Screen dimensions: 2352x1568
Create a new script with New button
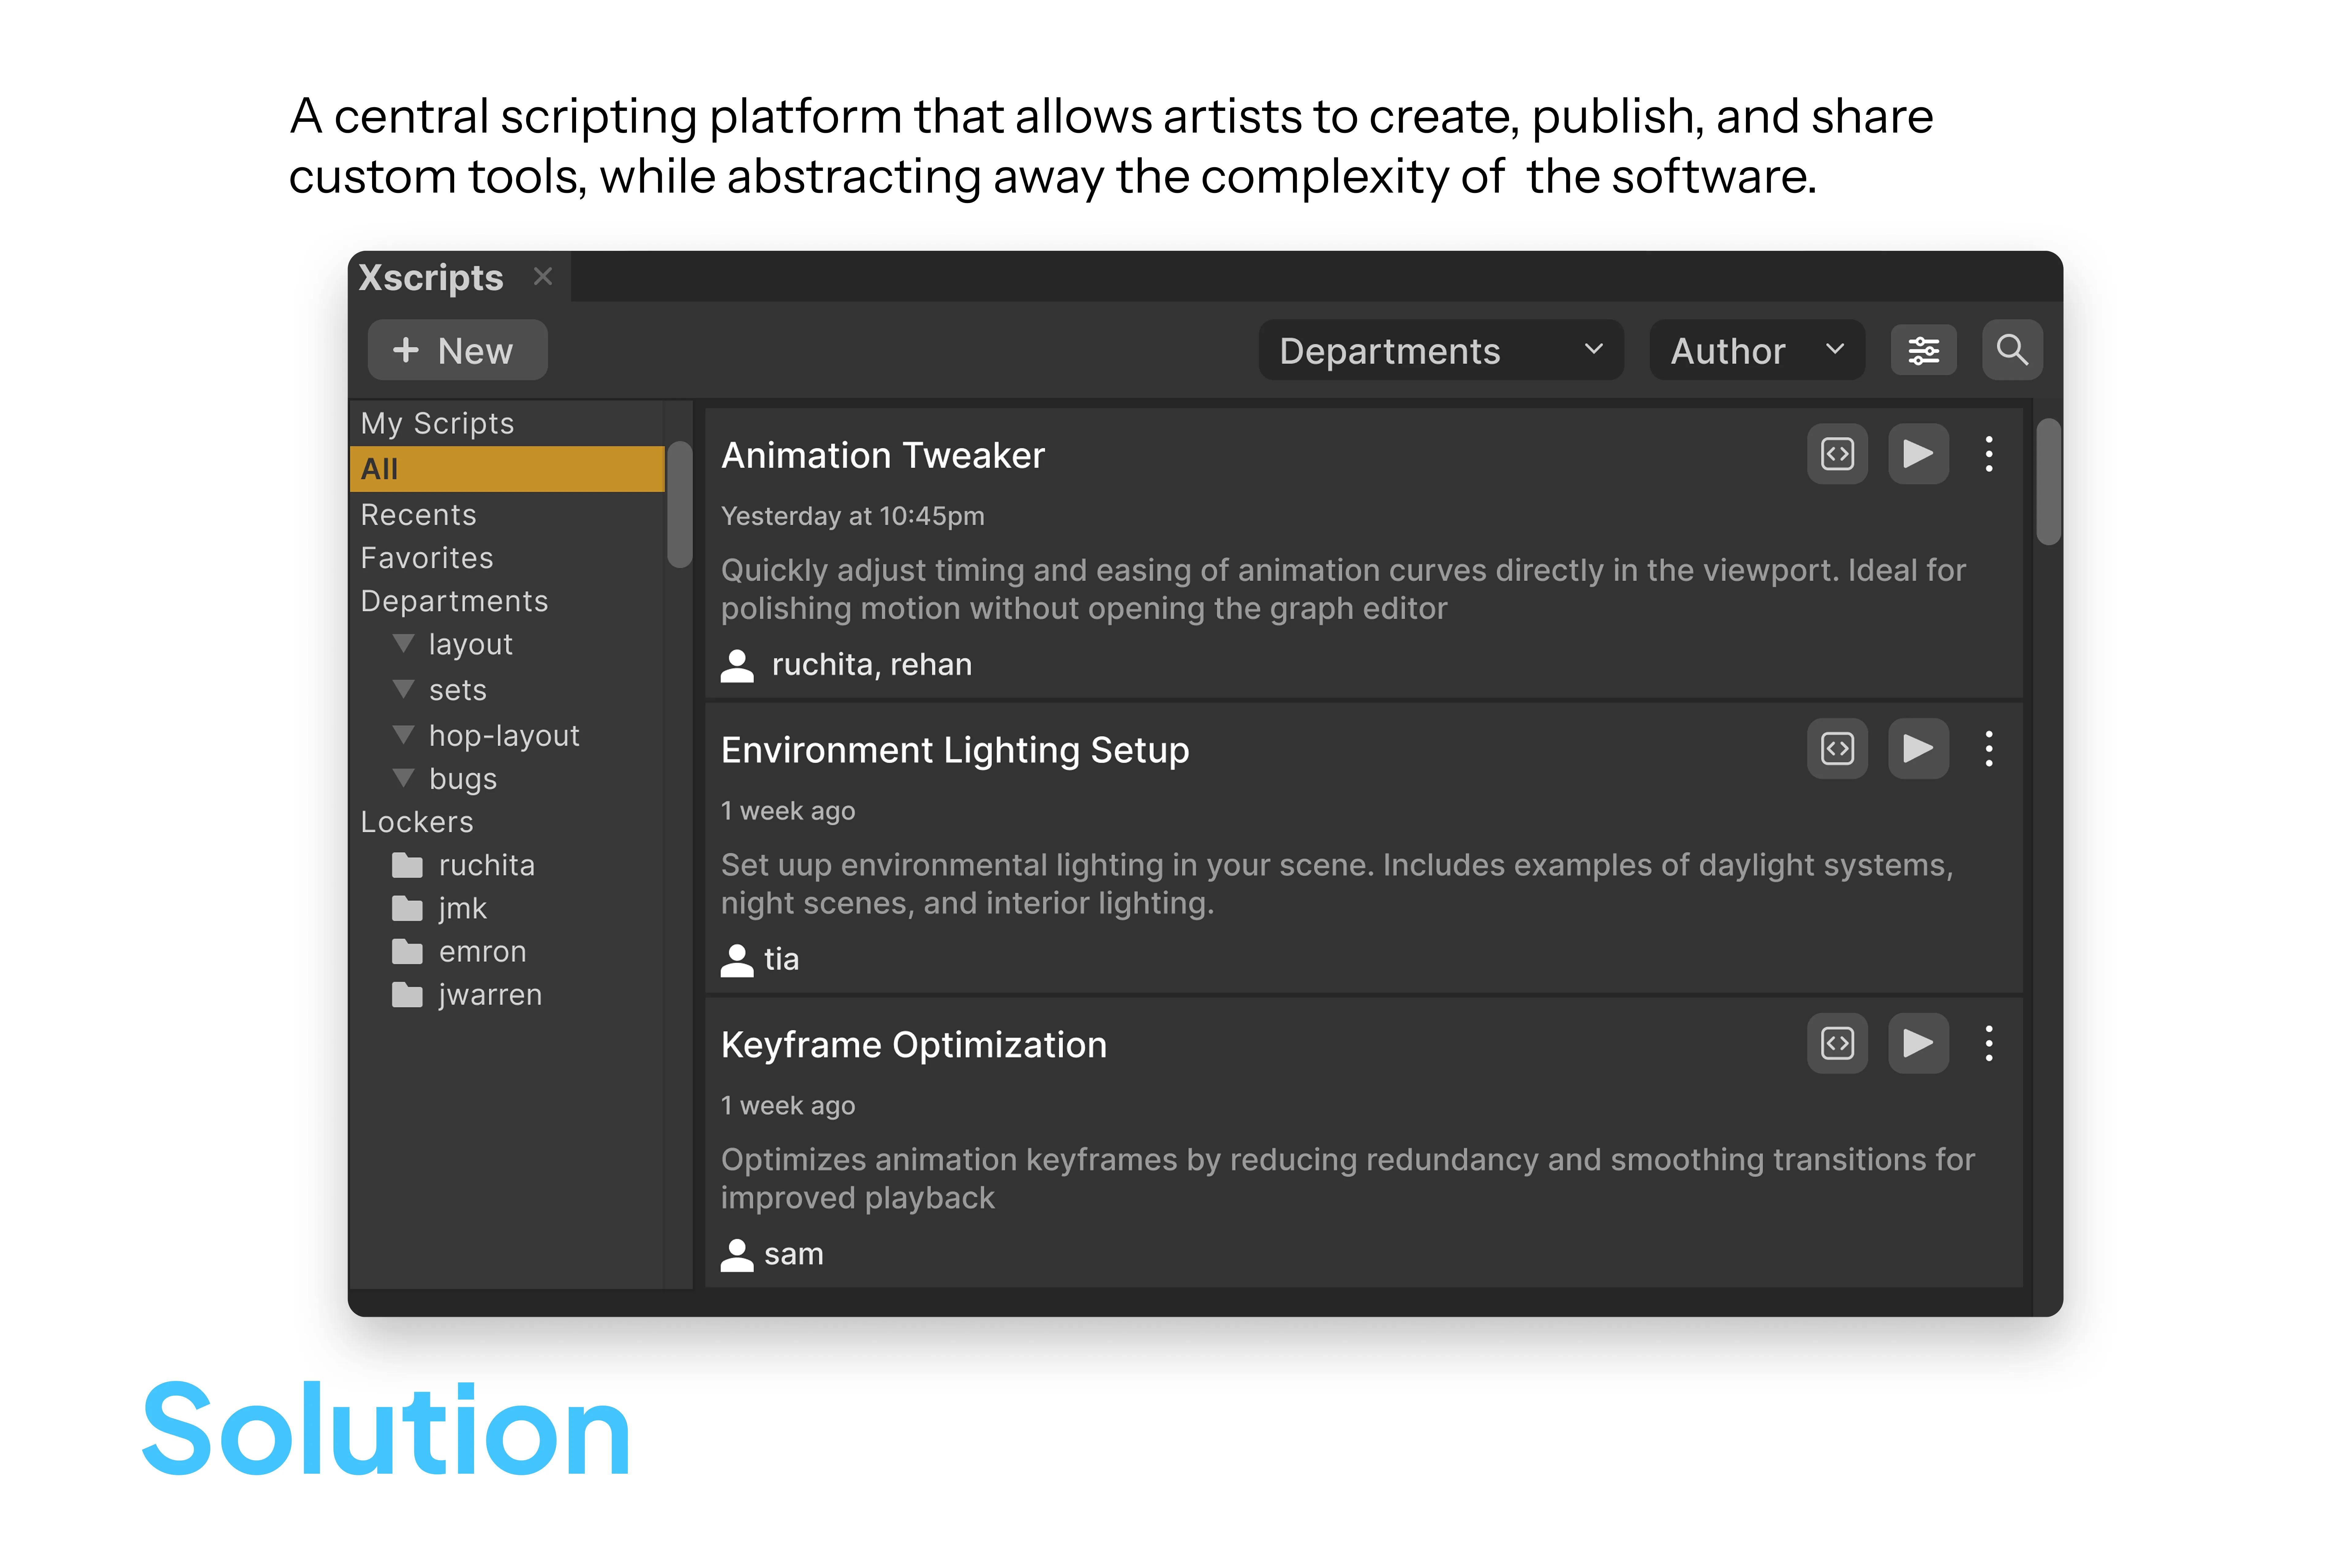(x=457, y=350)
